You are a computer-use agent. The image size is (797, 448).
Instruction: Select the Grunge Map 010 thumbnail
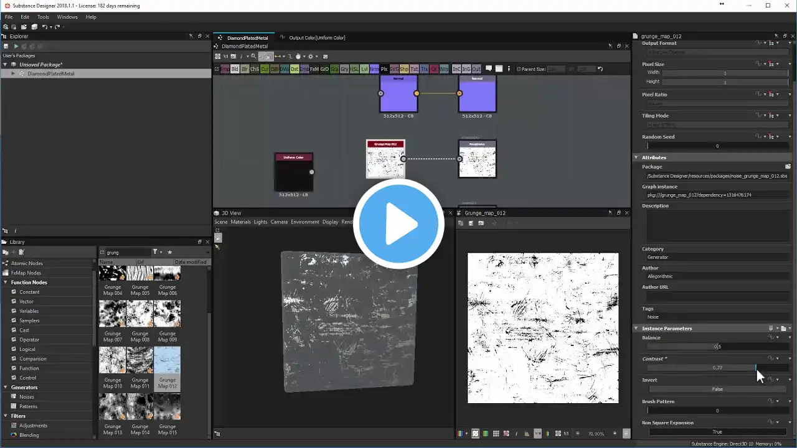coord(113,360)
